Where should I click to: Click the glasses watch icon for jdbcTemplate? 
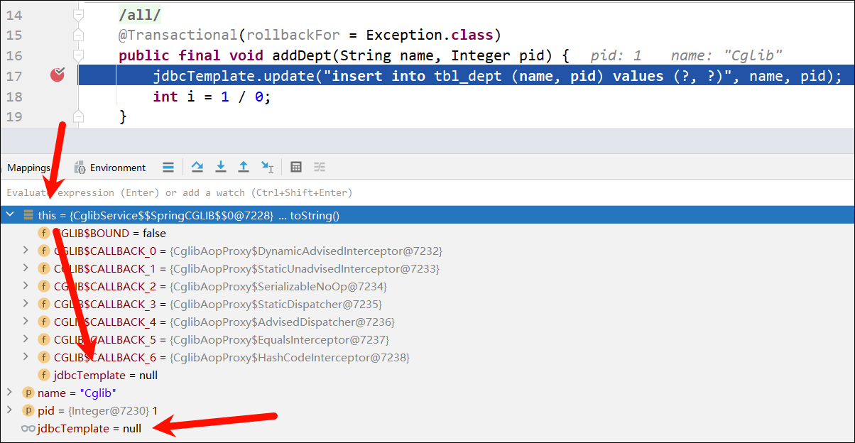(28, 429)
